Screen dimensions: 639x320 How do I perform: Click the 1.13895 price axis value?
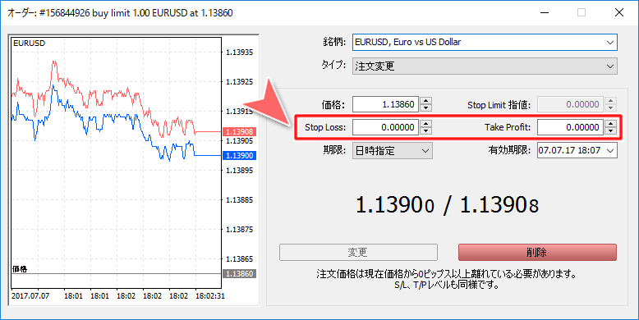coord(240,170)
